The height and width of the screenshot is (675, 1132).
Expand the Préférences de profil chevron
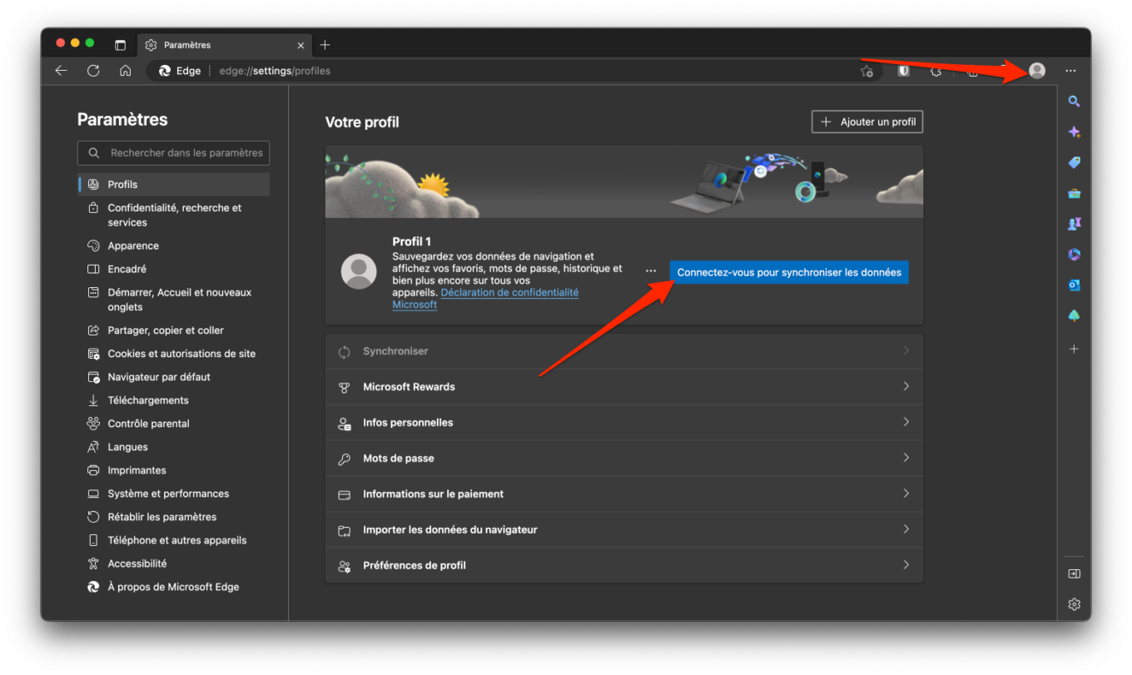coord(906,565)
